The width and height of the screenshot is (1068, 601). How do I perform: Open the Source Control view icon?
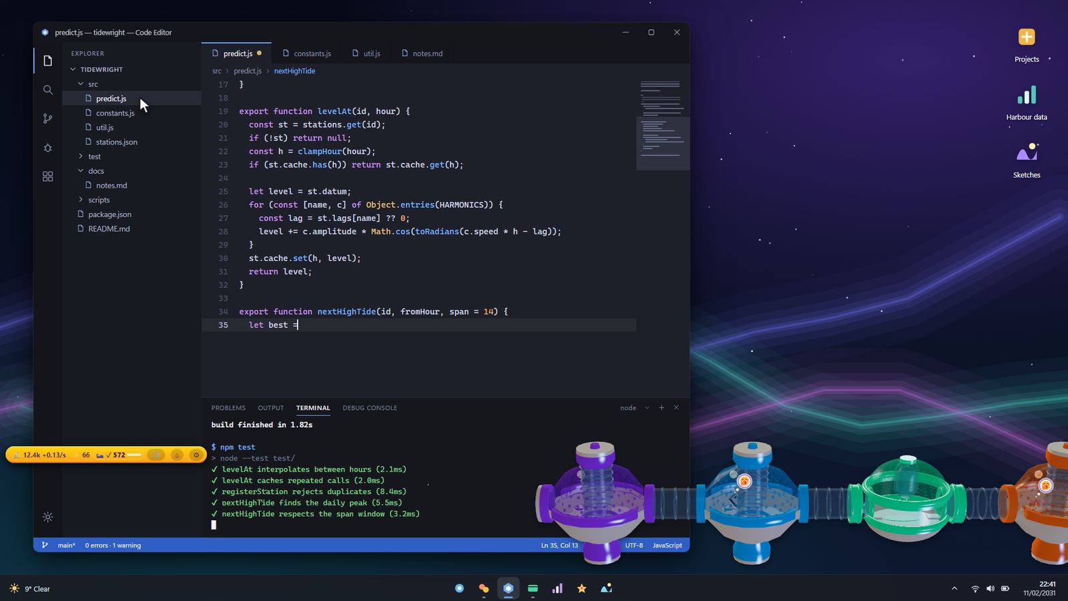click(x=47, y=119)
